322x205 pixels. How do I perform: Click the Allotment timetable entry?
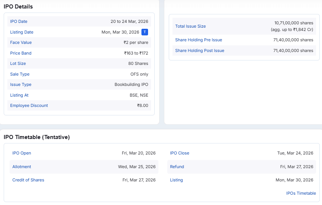coord(22,167)
